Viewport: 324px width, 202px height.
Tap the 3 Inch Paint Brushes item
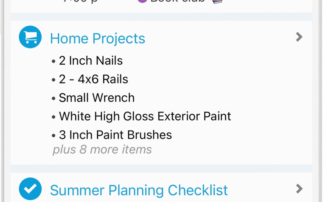[115, 135]
